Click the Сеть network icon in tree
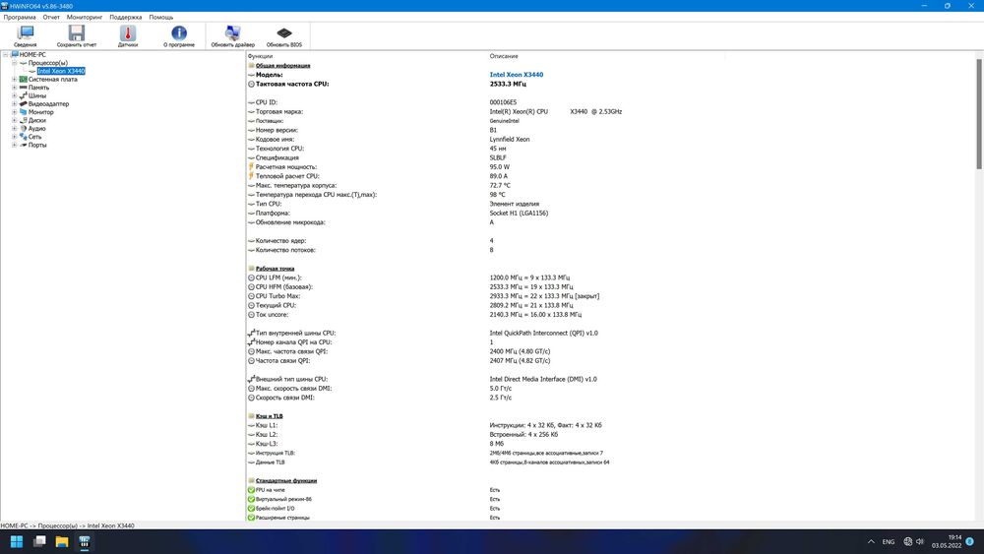Viewport: 984px width, 554px height. point(24,136)
